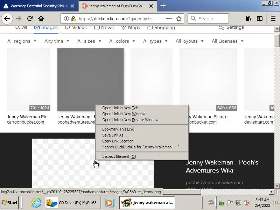Click the cartoonbucket.com source link
Image resolution: width=280 pixels, height=210 pixels.
point(26,122)
